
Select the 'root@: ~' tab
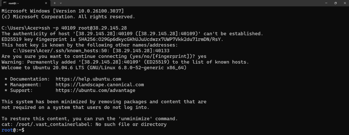pyautogui.click(x=25, y=3)
